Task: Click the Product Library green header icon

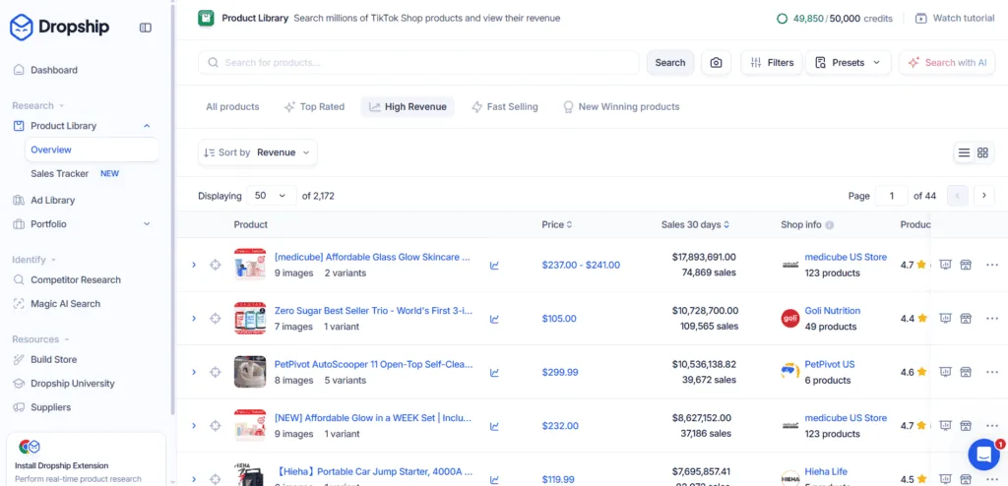Action: point(206,18)
